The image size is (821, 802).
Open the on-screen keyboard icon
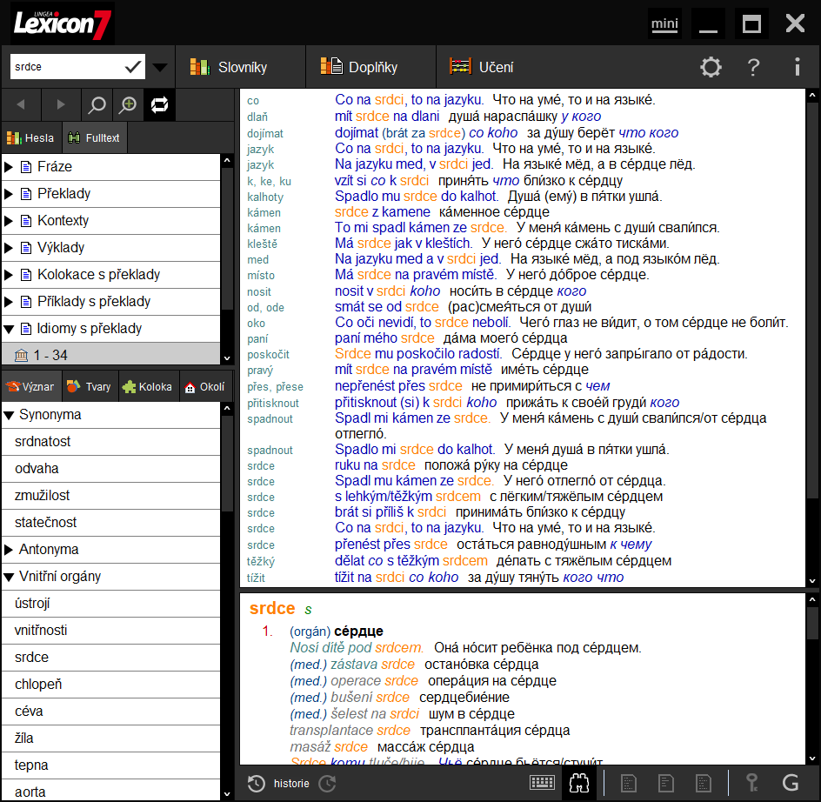coord(542,783)
